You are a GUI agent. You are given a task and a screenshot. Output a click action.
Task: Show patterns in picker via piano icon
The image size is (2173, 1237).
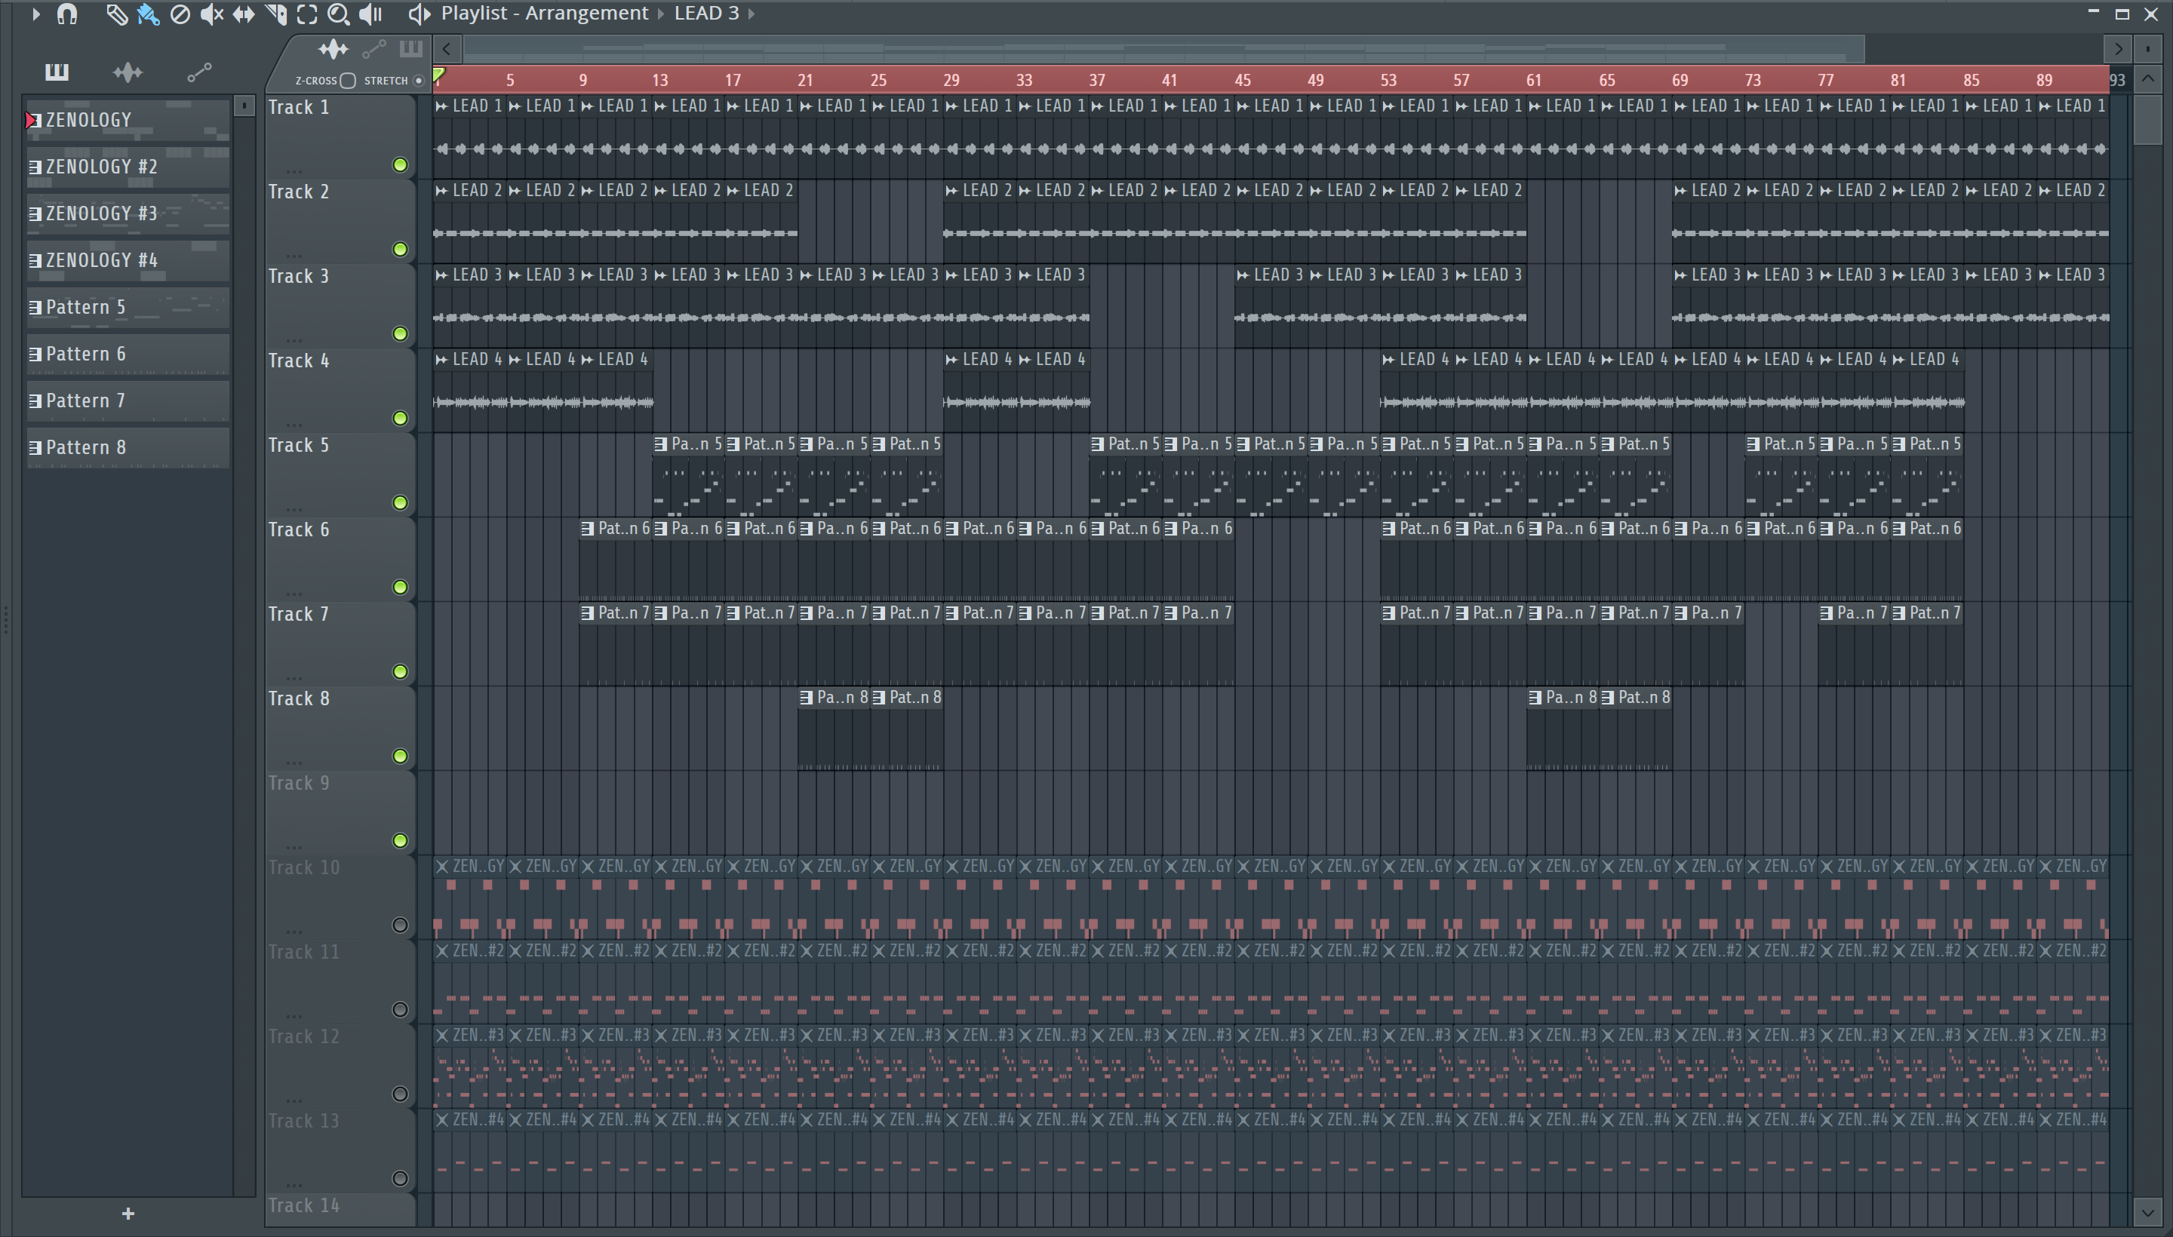[57, 72]
